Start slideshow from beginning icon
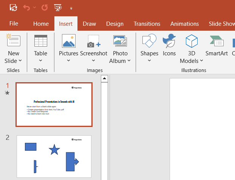Image resolution: width=235 pixels, height=180 pixels. point(58,8)
